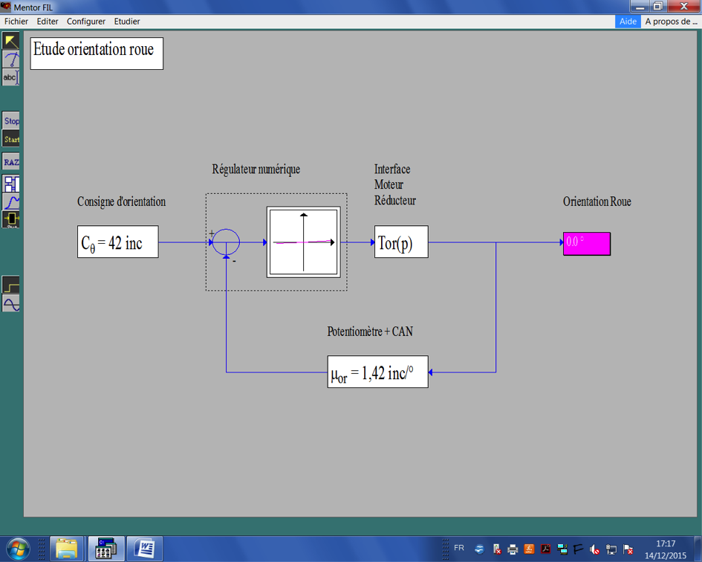Open the Configurer menu
Viewport: 702px width, 562px height.
coord(86,21)
